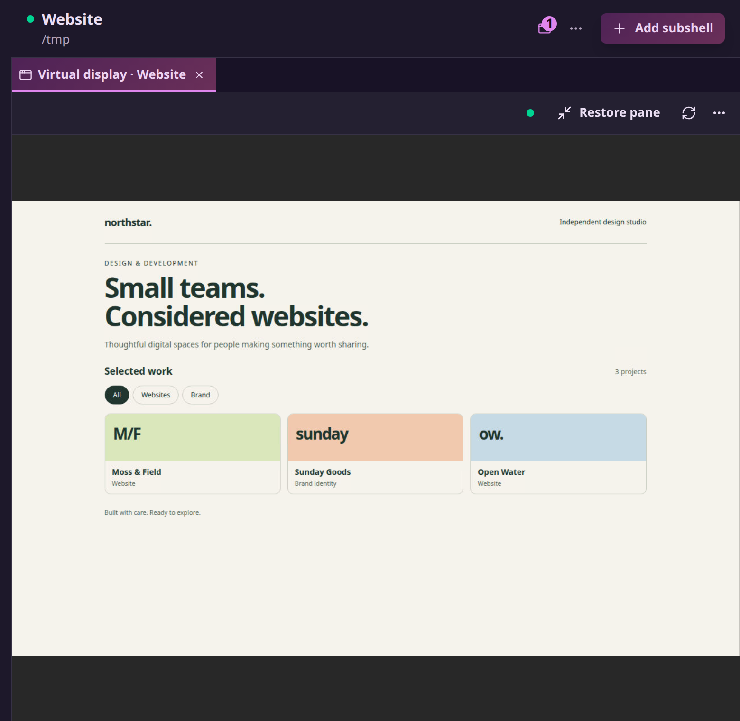Select the All filter pill
740x721 pixels.
click(x=117, y=395)
